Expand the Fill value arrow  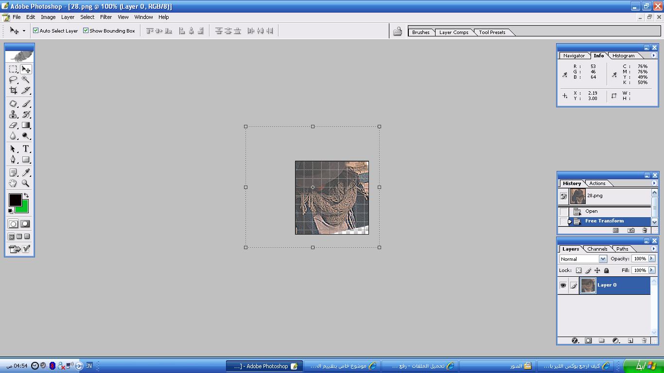(x=652, y=271)
